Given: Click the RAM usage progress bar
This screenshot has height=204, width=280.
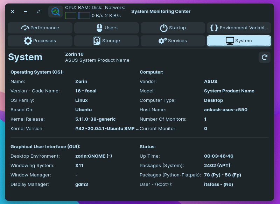Looking at the screenshot, I should 84,15.
